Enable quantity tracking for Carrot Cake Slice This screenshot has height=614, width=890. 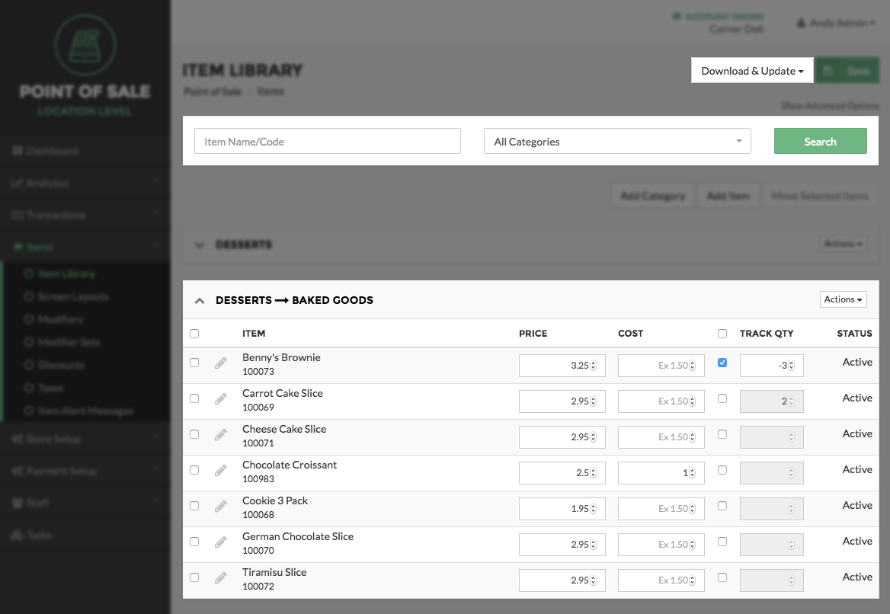tap(722, 398)
